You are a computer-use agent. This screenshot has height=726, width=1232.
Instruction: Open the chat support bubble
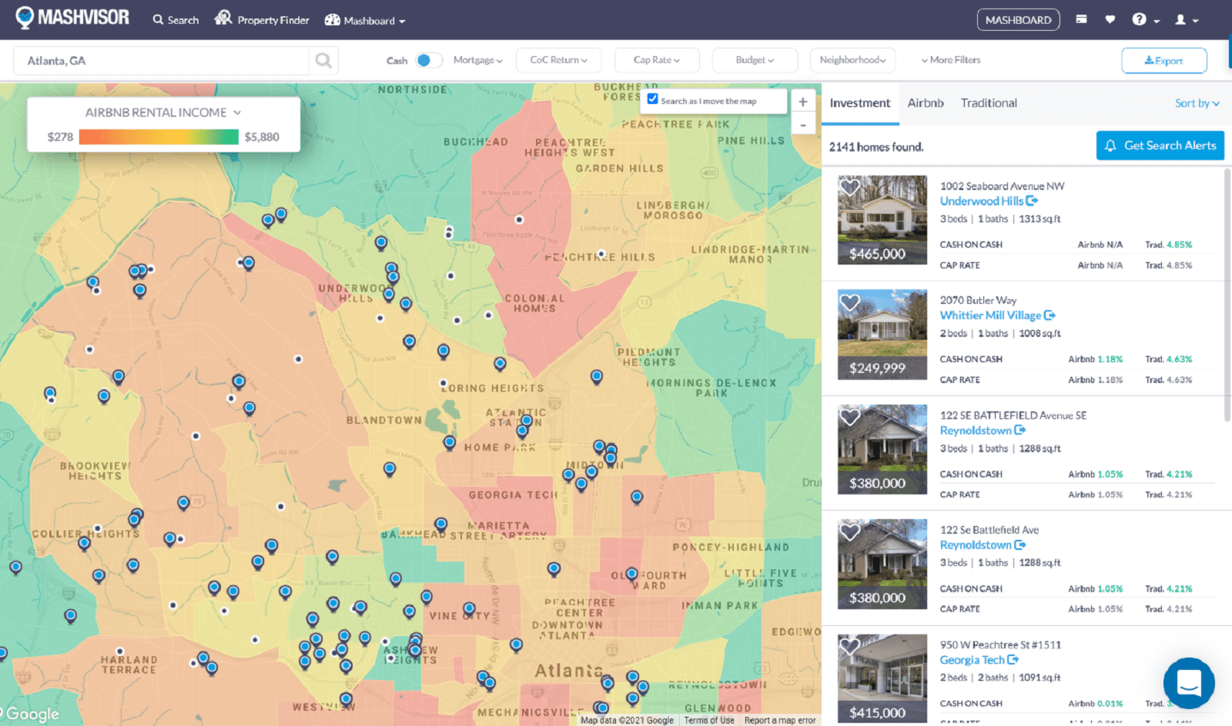pyautogui.click(x=1188, y=683)
